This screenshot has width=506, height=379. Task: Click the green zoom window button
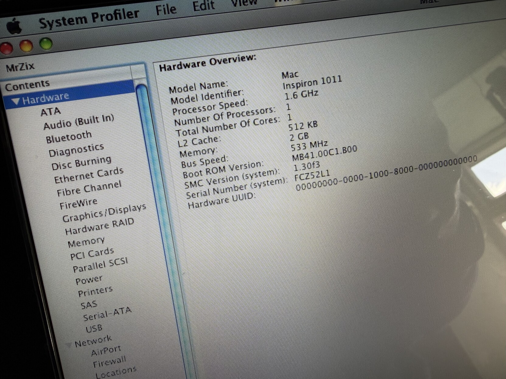click(46, 44)
